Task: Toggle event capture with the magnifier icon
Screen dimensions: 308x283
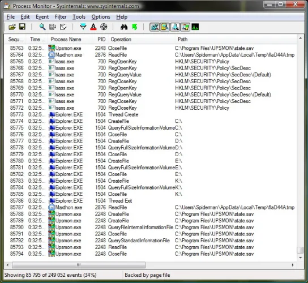Action: click(x=42, y=27)
